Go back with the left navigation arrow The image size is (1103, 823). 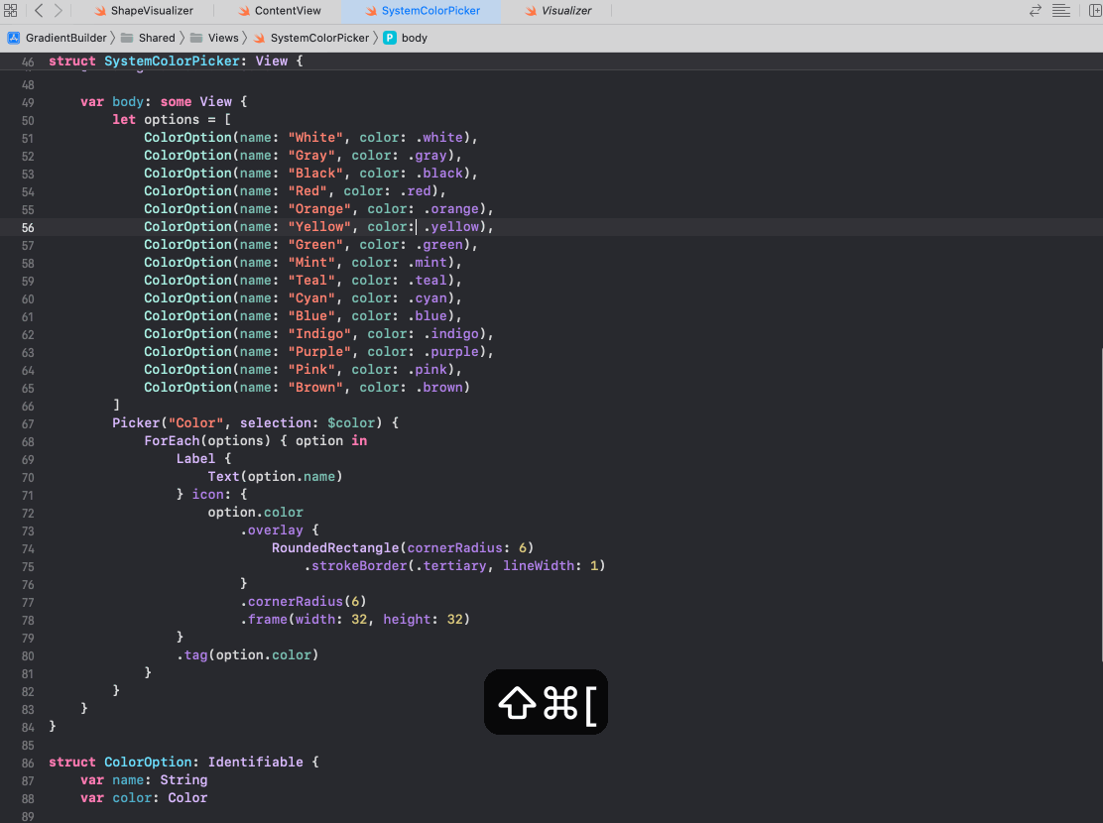point(39,11)
